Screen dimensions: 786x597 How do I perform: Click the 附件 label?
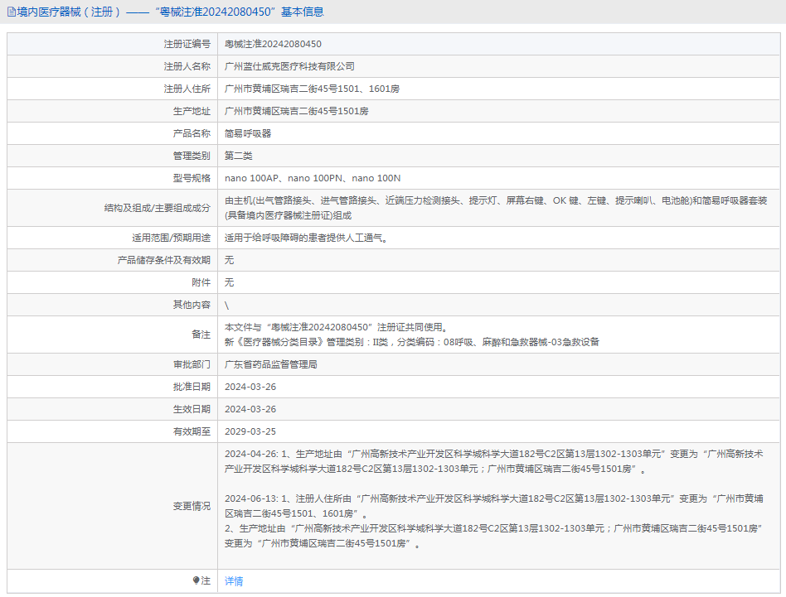201,282
